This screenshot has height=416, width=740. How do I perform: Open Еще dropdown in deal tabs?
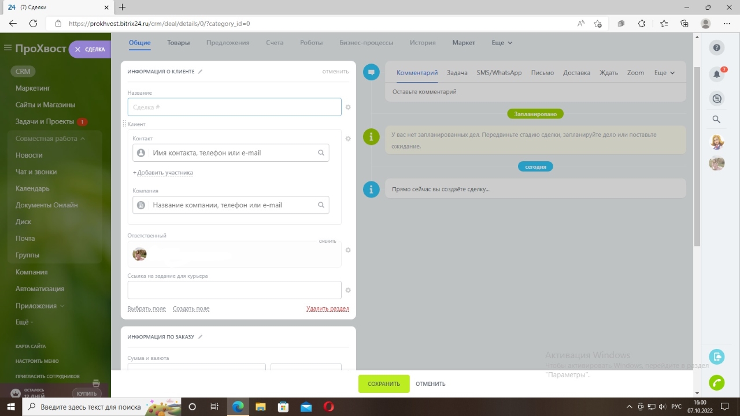(x=502, y=43)
